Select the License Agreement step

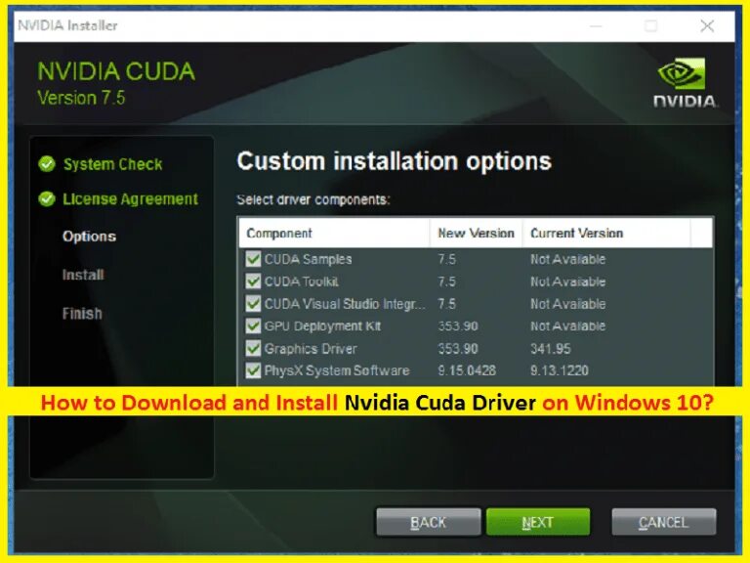click(x=130, y=199)
